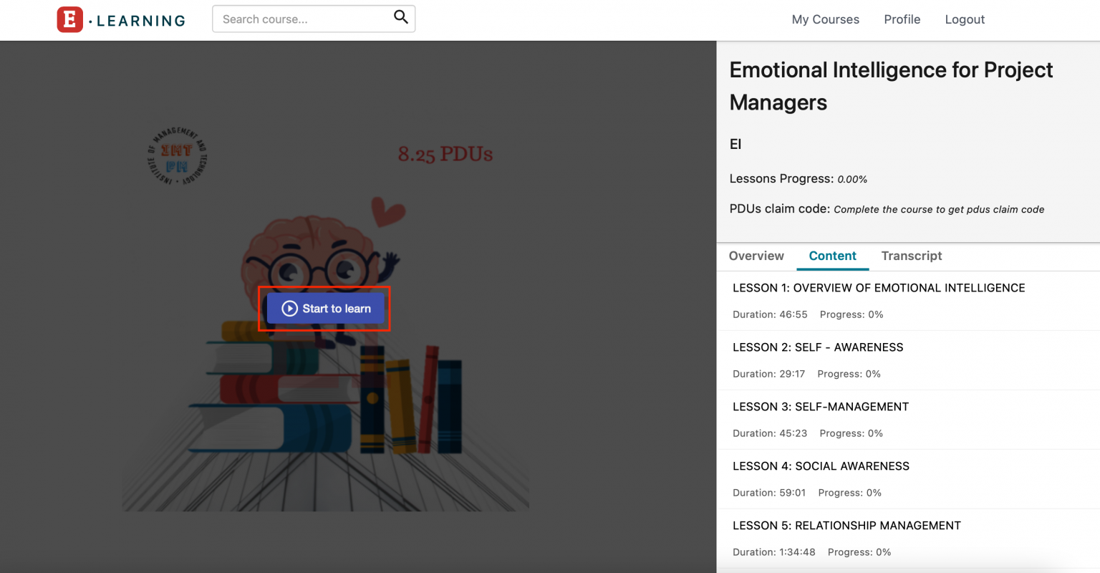Log out using the Logout link
Viewport: 1100px width, 573px height.
point(965,19)
